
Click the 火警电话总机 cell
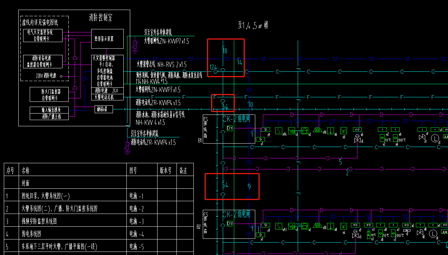click(x=107, y=97)
